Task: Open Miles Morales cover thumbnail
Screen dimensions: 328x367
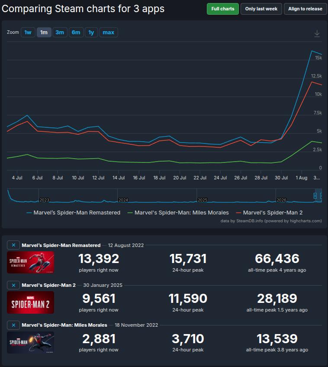Action: pyautogui.click(x=30, y=342)
